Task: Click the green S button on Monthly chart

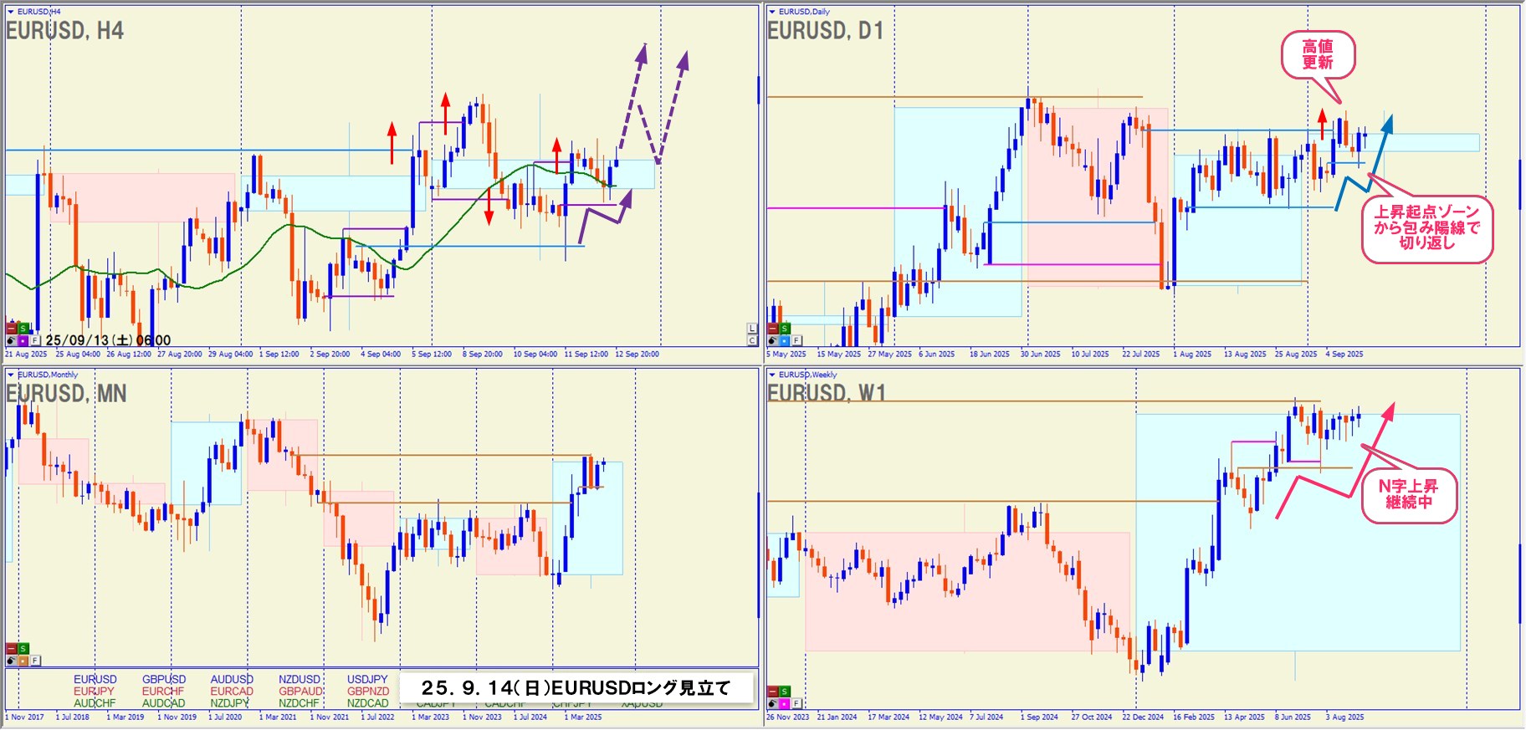Action: [23, 649]
